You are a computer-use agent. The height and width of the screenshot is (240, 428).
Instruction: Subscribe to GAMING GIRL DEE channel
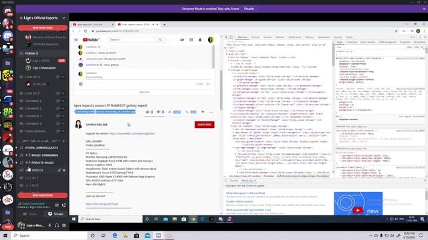(x=205, y=125)
